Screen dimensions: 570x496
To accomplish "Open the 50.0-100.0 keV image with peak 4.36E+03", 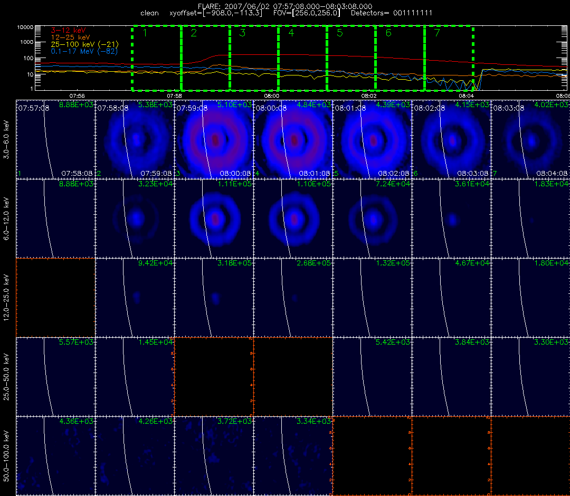I will [x=55, y=456].
